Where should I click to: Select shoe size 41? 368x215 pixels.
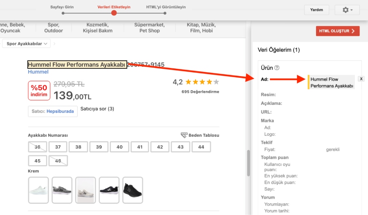(x=140, y=147)
